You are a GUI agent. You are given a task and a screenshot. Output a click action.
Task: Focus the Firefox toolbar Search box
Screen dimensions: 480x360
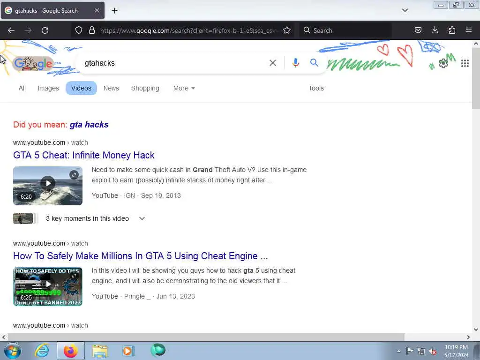[x=346, y=30]
